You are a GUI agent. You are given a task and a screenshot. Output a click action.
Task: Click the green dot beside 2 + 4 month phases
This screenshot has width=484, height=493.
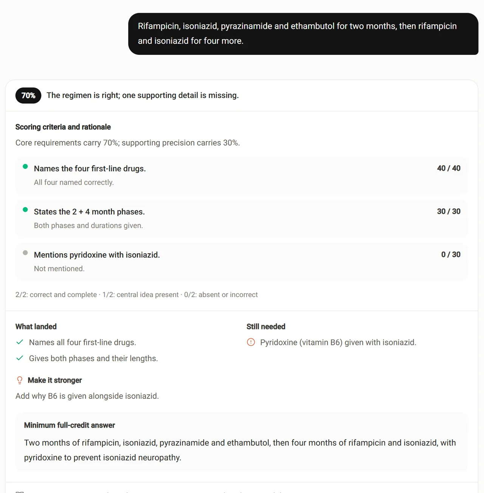click(x=25, y=209)
